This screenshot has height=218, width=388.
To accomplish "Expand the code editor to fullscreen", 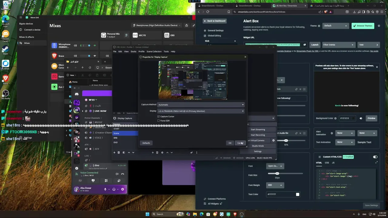I will point(376,163).
